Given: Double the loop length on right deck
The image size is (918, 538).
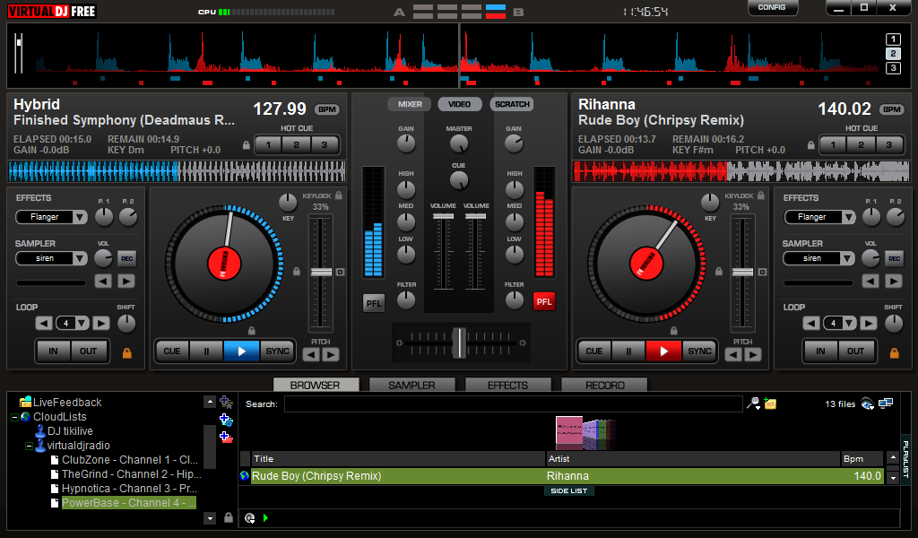Looking at the screenshot, I should click(x=868, y=323).
